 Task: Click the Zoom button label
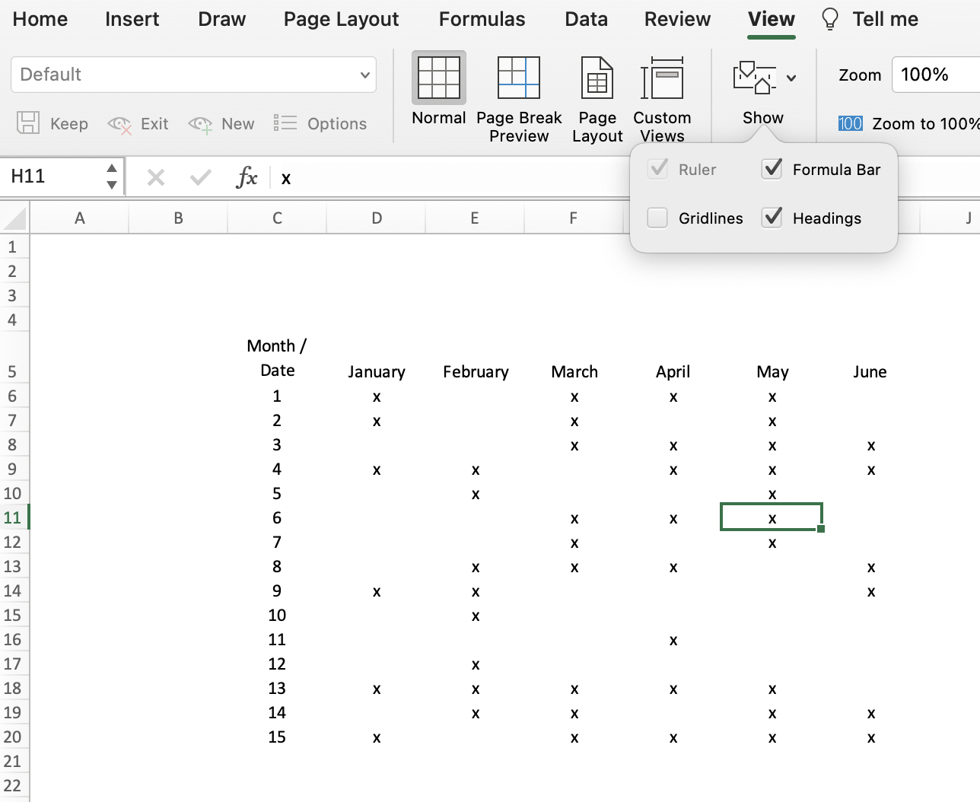860,75
